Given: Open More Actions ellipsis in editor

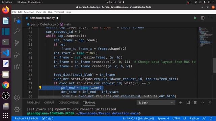Looking at the screenshot, I should pyautogui.click(x=210, y=18).
